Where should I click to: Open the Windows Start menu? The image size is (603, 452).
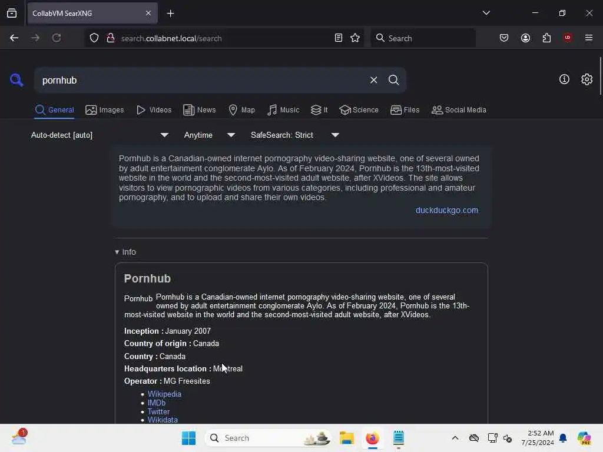point(188,438)
